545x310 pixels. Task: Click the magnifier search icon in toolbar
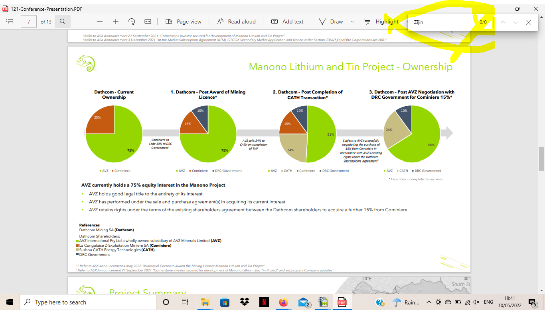pos(63,21)
